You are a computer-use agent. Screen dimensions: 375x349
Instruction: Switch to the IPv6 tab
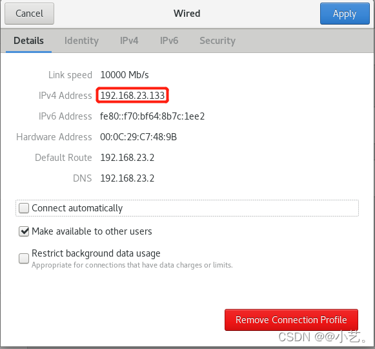coord(169,41)
